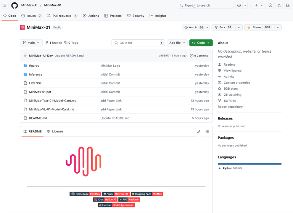Open the header issues icon

tap(270, 5)
